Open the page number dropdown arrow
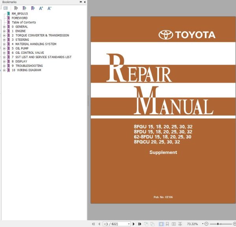 [129, 224]
